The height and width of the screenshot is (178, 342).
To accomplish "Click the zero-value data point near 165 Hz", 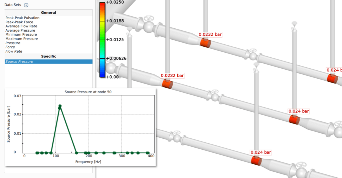I will 76,153.
